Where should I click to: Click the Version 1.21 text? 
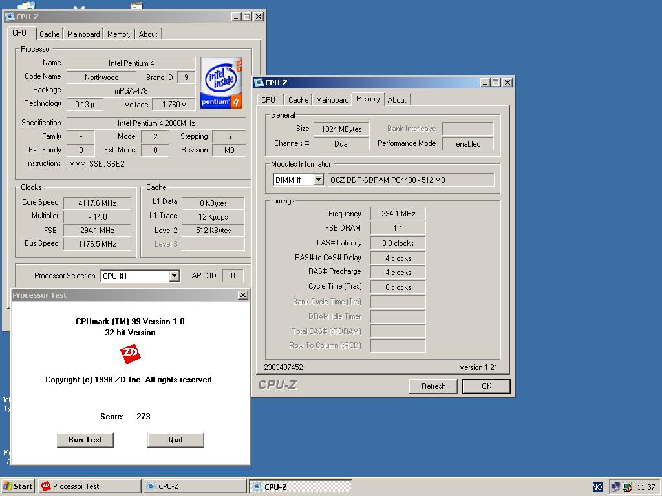tap(478, 367)
